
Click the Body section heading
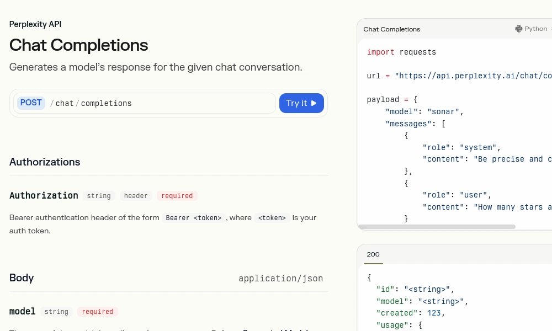pyautogui.click(x=22, y=278)
